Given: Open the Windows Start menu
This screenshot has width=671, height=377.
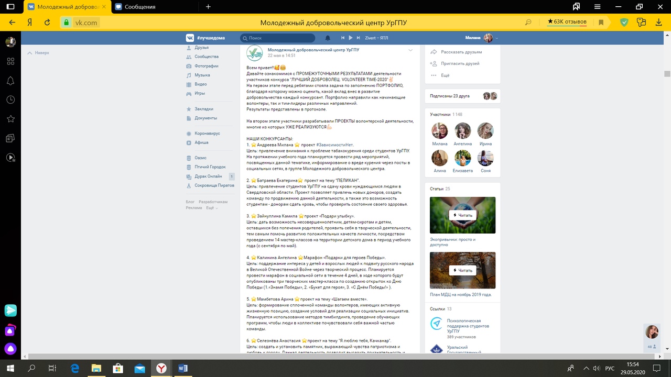Looking at the screenshot, I should pyautogui.click(x=10, y=368).
